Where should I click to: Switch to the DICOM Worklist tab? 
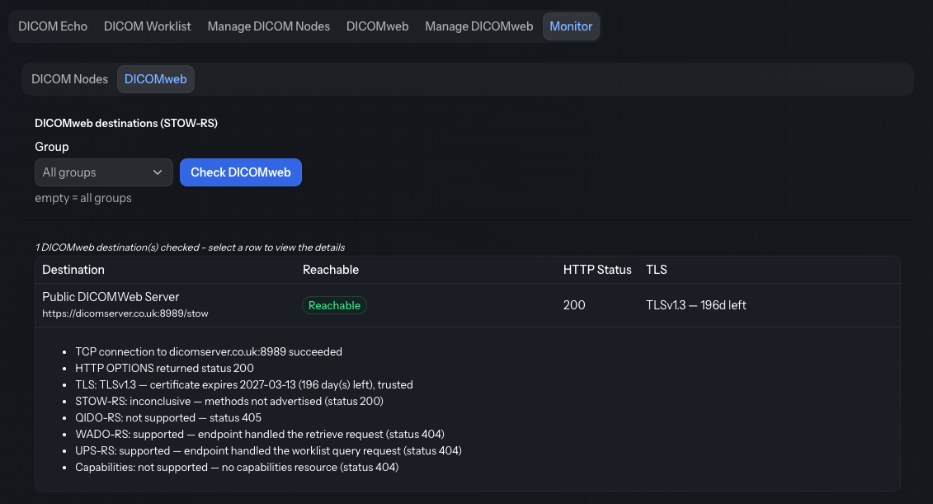coord(147,26)
